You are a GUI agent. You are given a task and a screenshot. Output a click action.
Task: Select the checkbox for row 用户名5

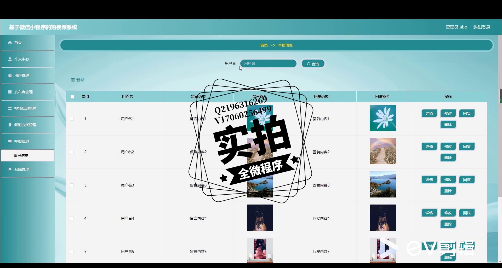tap(72, 252)
